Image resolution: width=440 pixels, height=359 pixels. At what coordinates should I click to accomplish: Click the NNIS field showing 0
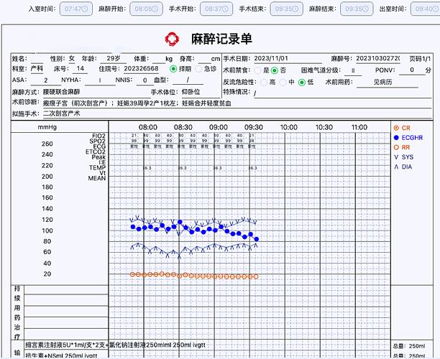coord(145,80)
